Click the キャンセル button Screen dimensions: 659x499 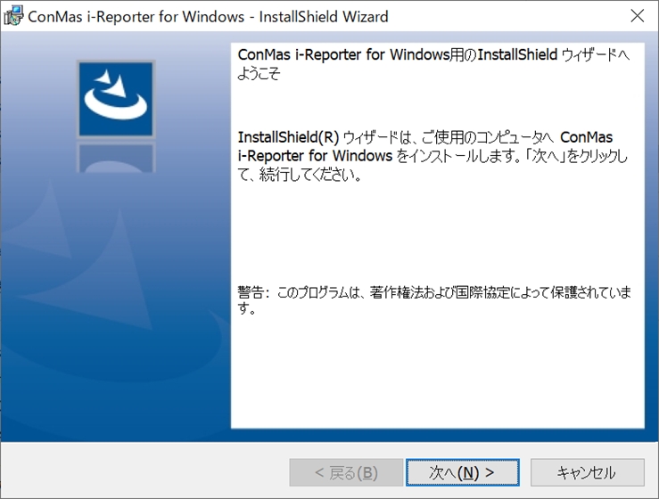coord(586,472)
